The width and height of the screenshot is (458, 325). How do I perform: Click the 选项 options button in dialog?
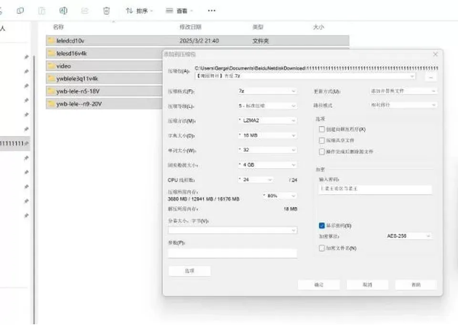[189, 271]
